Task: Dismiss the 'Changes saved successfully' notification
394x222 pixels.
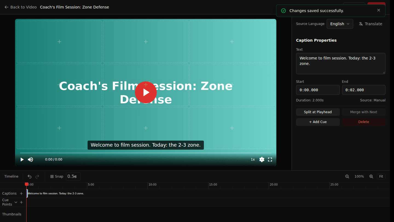Action: click(x=379, y=10)
